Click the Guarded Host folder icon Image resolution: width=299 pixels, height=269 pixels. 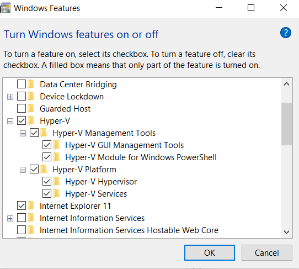tap(31, 108)
